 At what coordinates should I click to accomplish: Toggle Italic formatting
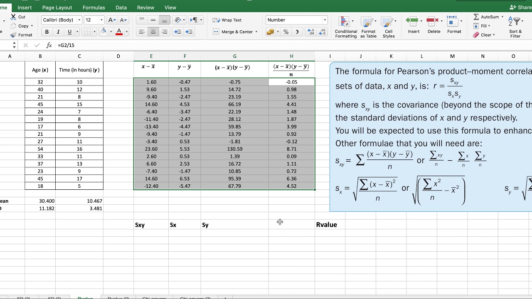tap(58, 32)
